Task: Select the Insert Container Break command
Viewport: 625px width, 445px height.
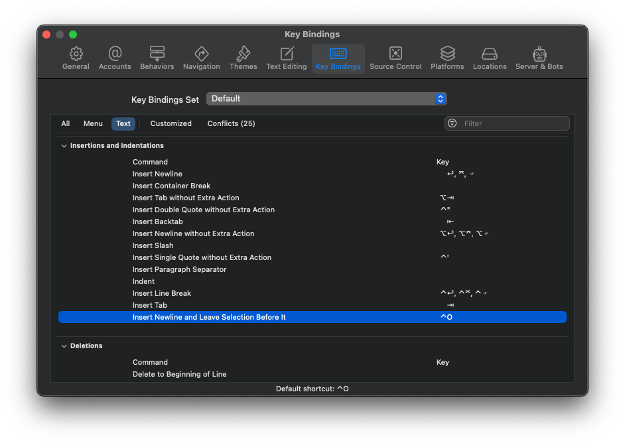Action: pyautogui.click(x=171, y=186)
